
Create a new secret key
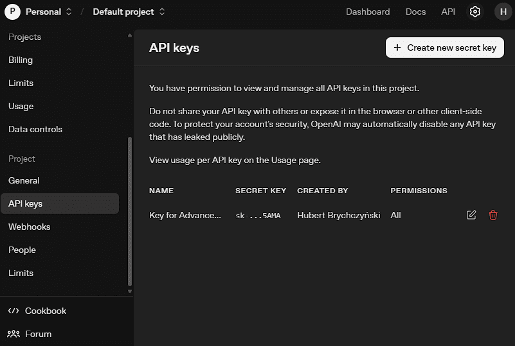445,48
